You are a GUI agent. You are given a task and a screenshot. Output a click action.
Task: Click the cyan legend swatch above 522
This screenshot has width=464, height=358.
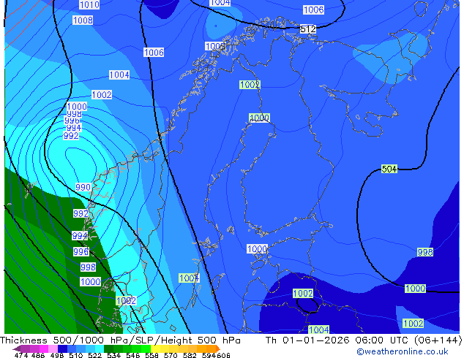click(100, 349)
